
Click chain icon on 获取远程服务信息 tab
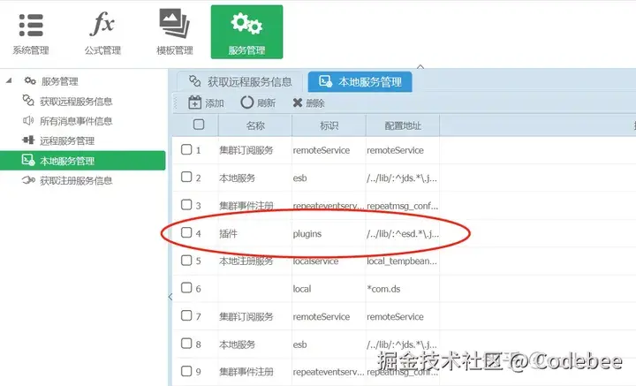194,81
